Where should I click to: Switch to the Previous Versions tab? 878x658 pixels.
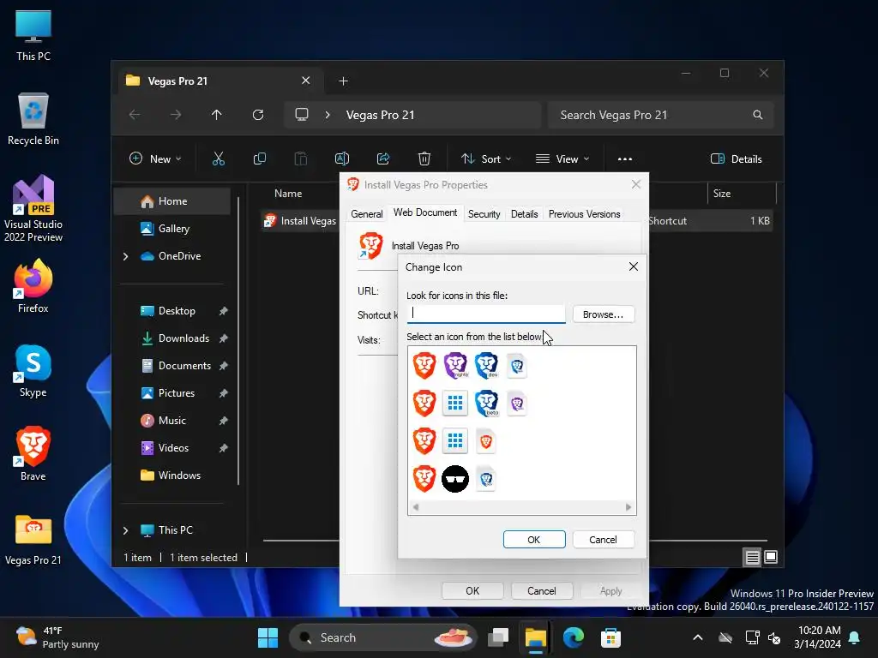pos(584,213)
